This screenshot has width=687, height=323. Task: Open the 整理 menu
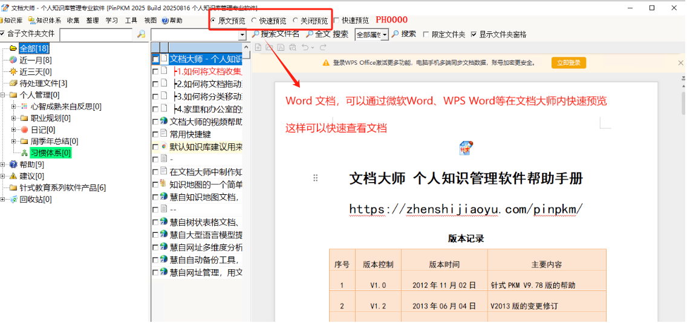tap(92, 21)
